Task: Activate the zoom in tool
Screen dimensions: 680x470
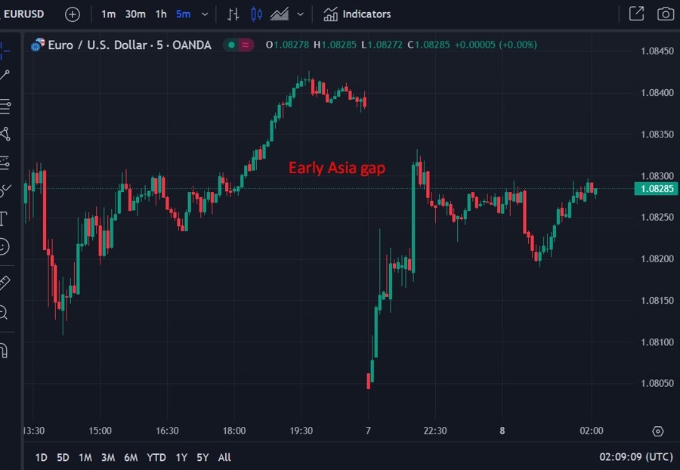Action: pyautogui.click(x=4, y=312)
